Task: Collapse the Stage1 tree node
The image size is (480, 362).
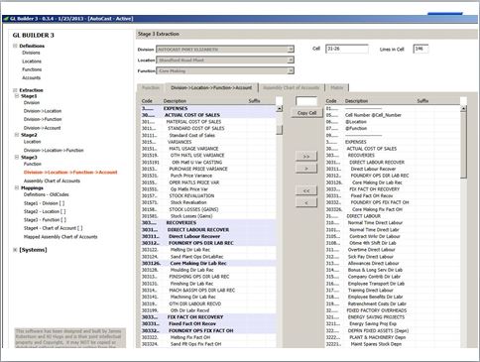Action: click(x=17, y=96)
